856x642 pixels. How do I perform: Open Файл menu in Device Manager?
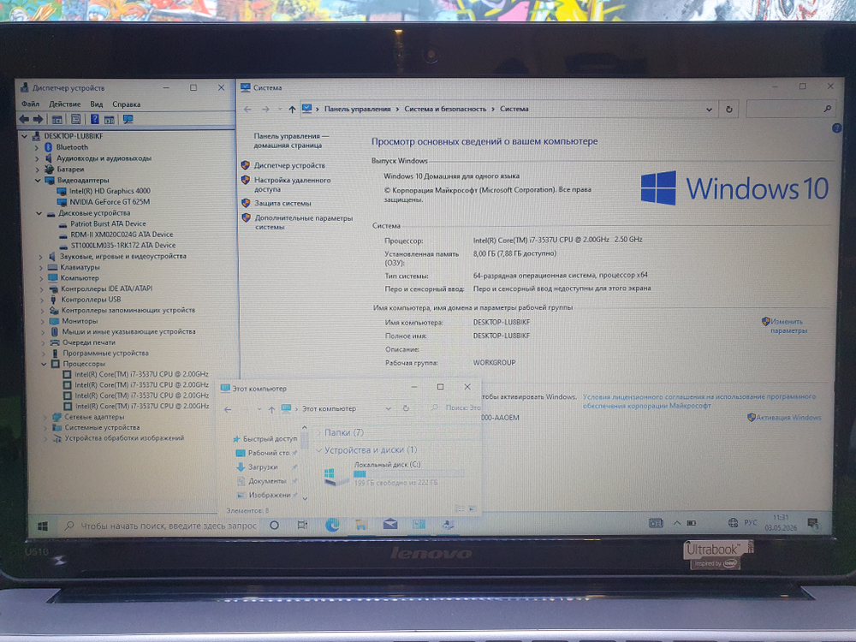pyautogui.click(x=31, y=104)
